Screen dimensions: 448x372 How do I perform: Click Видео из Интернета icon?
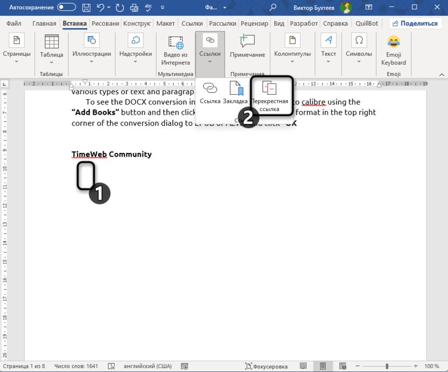click(x=176, y=51)
